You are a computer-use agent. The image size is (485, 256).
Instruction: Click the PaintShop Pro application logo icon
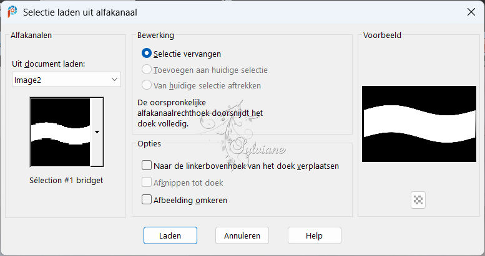coord(12,12)
